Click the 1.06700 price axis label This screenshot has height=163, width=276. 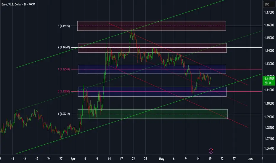(269, 148)
